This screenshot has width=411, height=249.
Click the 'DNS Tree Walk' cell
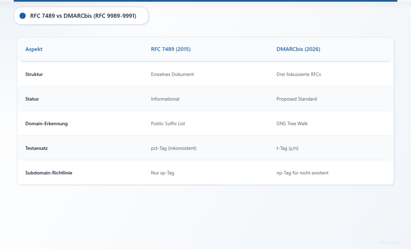(292, 123)
